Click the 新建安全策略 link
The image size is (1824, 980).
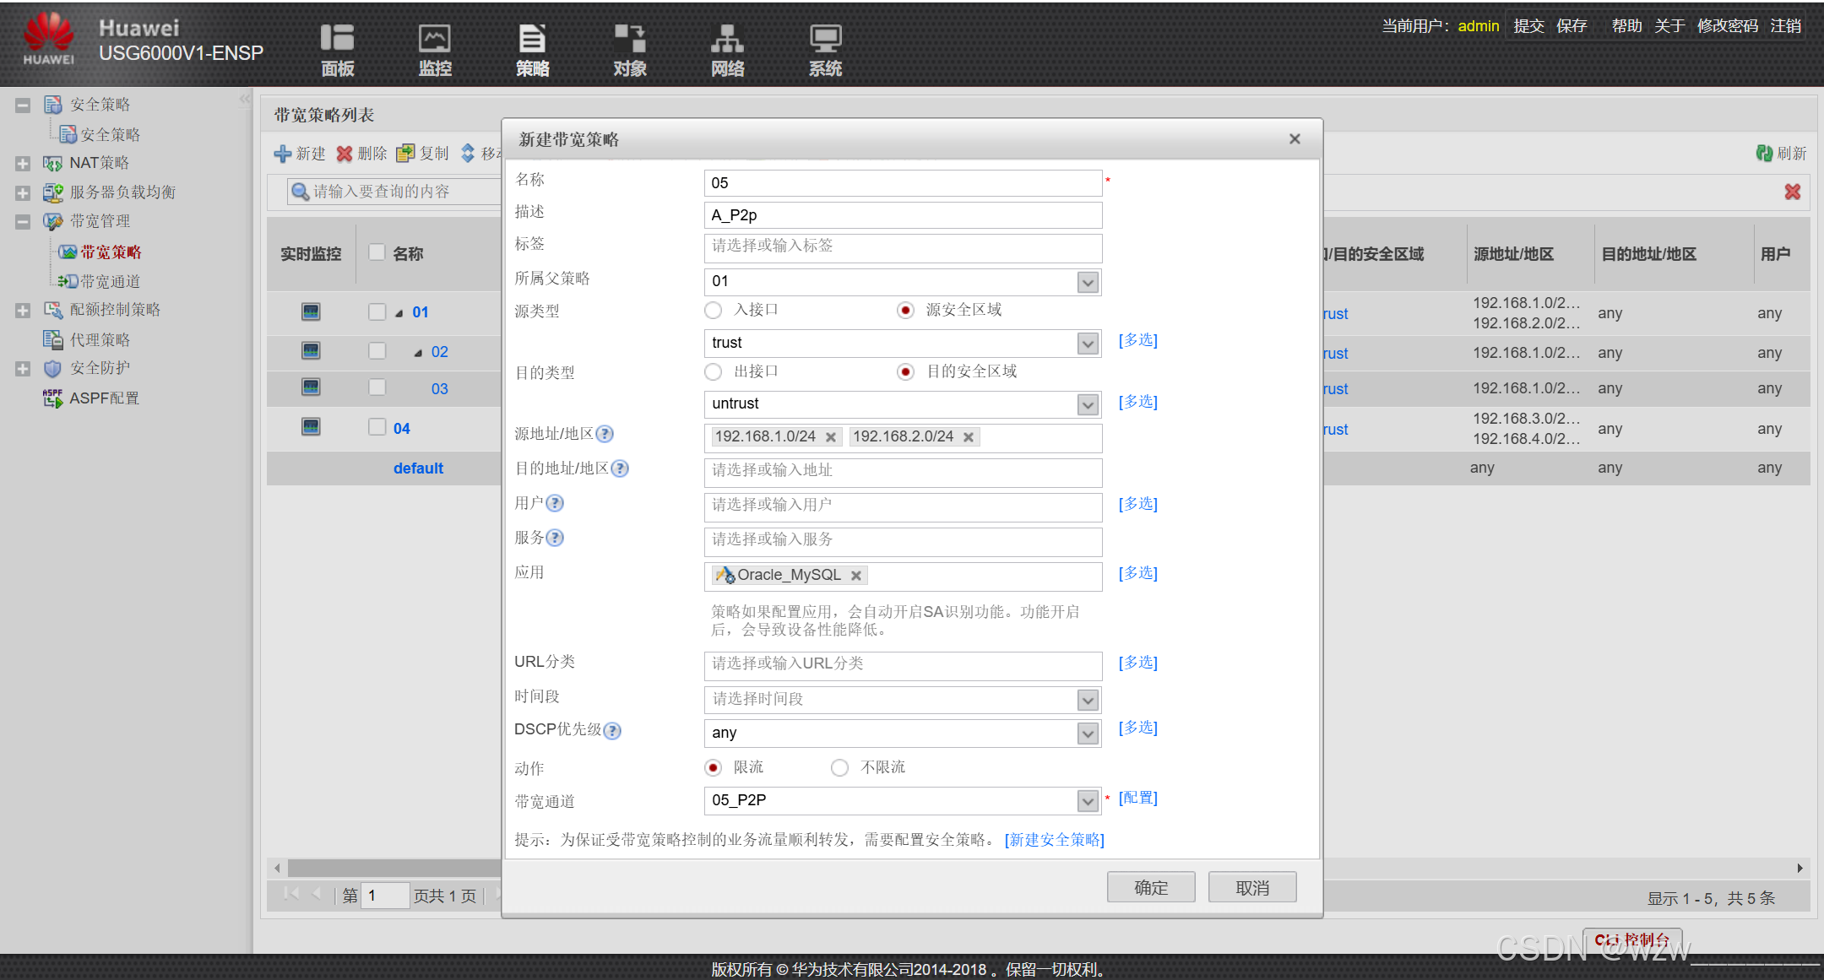point(1054,840)
